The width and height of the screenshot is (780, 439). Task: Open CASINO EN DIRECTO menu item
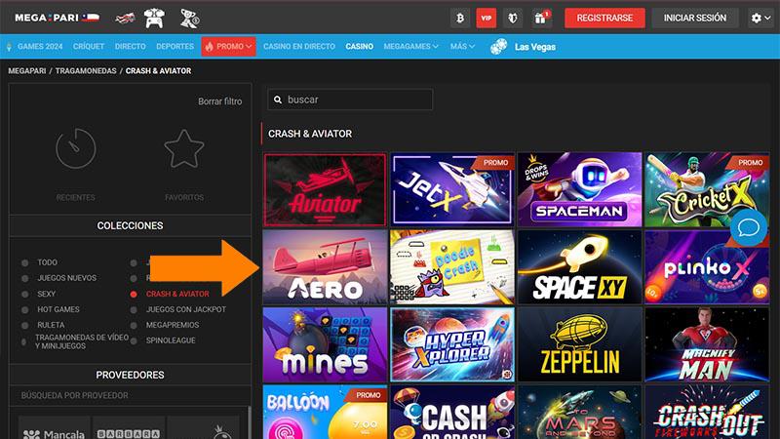(299, 46)
